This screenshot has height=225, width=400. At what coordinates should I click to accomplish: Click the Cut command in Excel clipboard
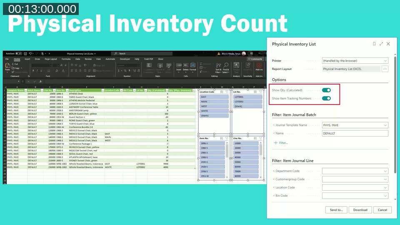click(15, 64)
